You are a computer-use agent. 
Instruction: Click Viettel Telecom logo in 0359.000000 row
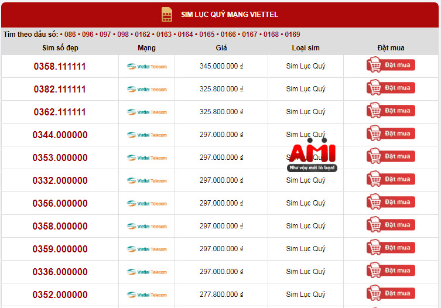coord(146,249)
